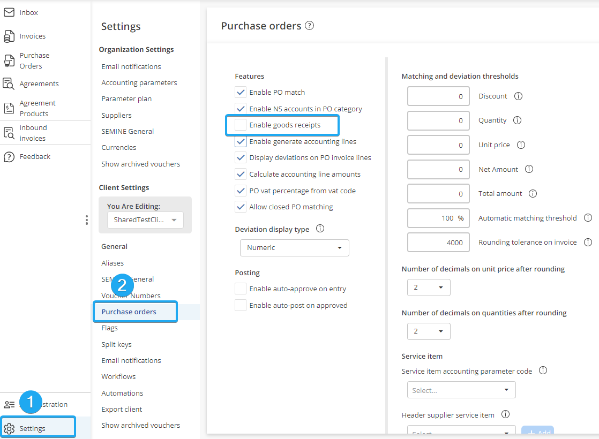
Task: Open the Numeric deviation display dropdown
Action: coord(294,248)
